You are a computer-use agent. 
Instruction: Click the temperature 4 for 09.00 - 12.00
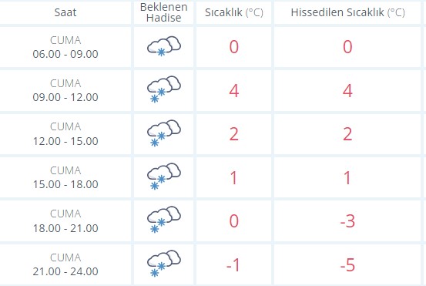coord(234,91)
